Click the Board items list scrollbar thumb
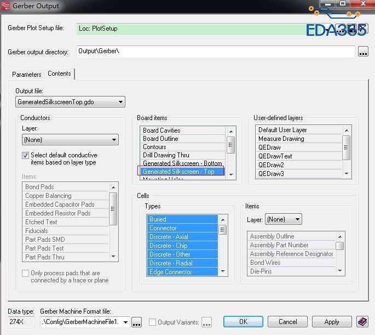Screen dimensions: 375x335 pyautogui.click(x=231, y=145)
